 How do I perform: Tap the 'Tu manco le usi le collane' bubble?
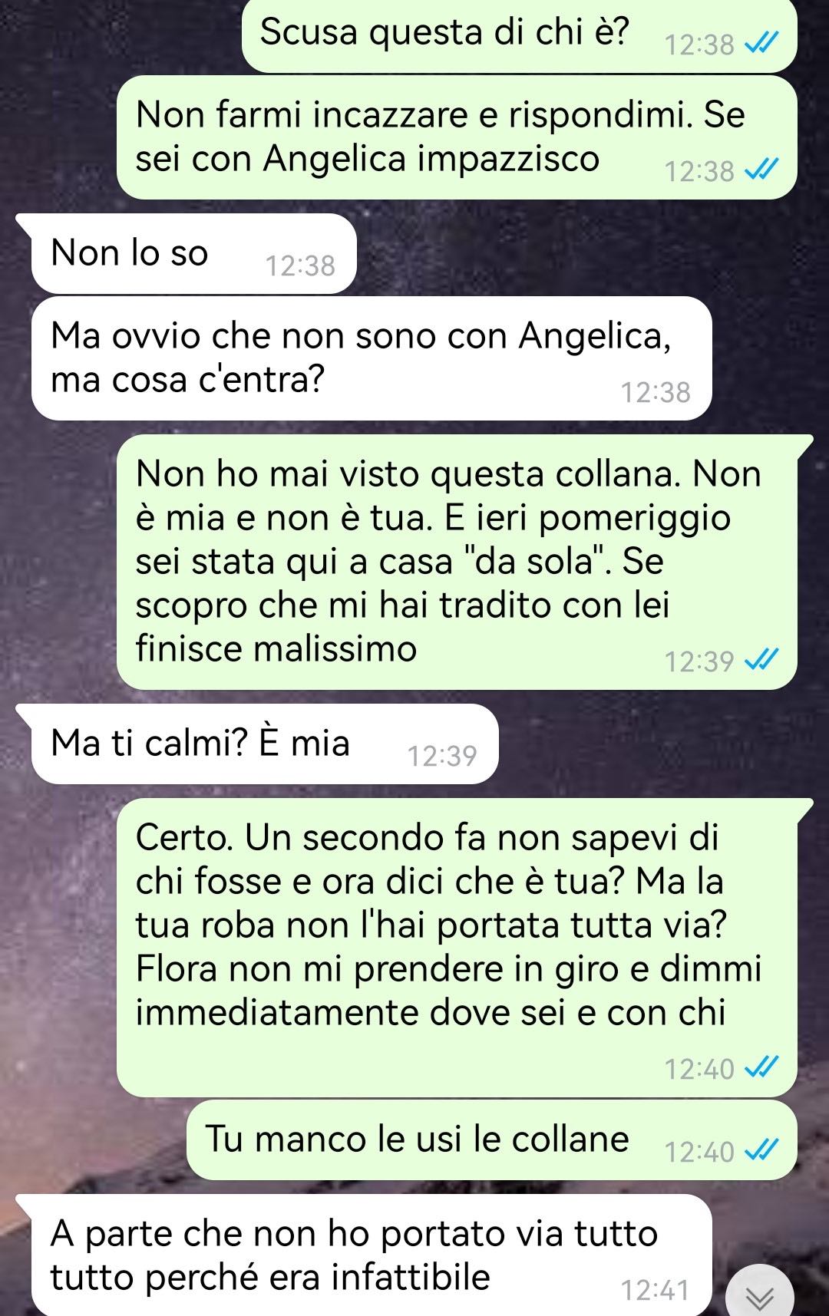click(492, 1140)
